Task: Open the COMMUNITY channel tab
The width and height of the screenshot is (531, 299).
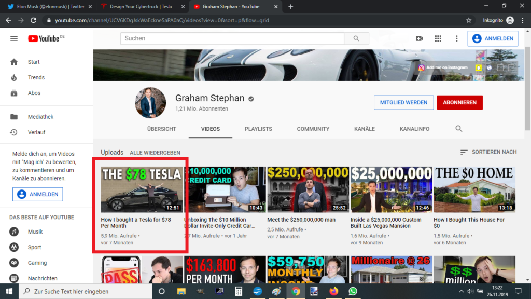Action: pos(313,129)
